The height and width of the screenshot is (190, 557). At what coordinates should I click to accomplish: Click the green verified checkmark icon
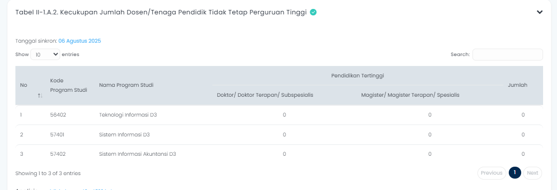pos(313,12)
